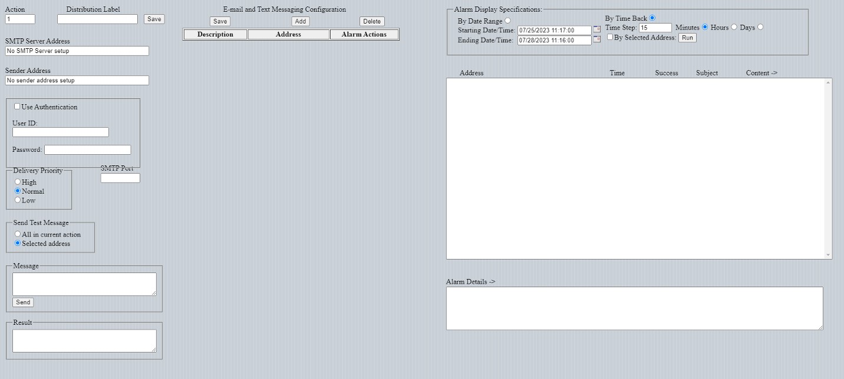
Task: Click the Time Step input field
Action: [x=655, y=28]
